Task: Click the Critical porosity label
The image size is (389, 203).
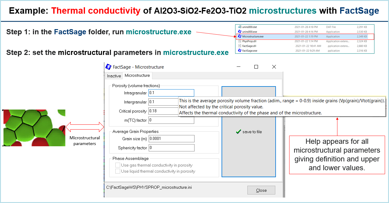Action: [133, 111]
